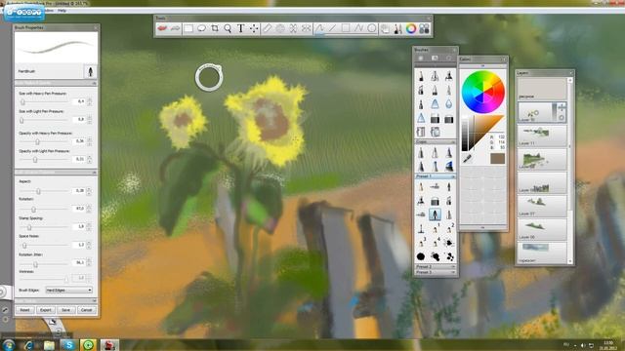Click the hue color wheel

coord(483,92)
